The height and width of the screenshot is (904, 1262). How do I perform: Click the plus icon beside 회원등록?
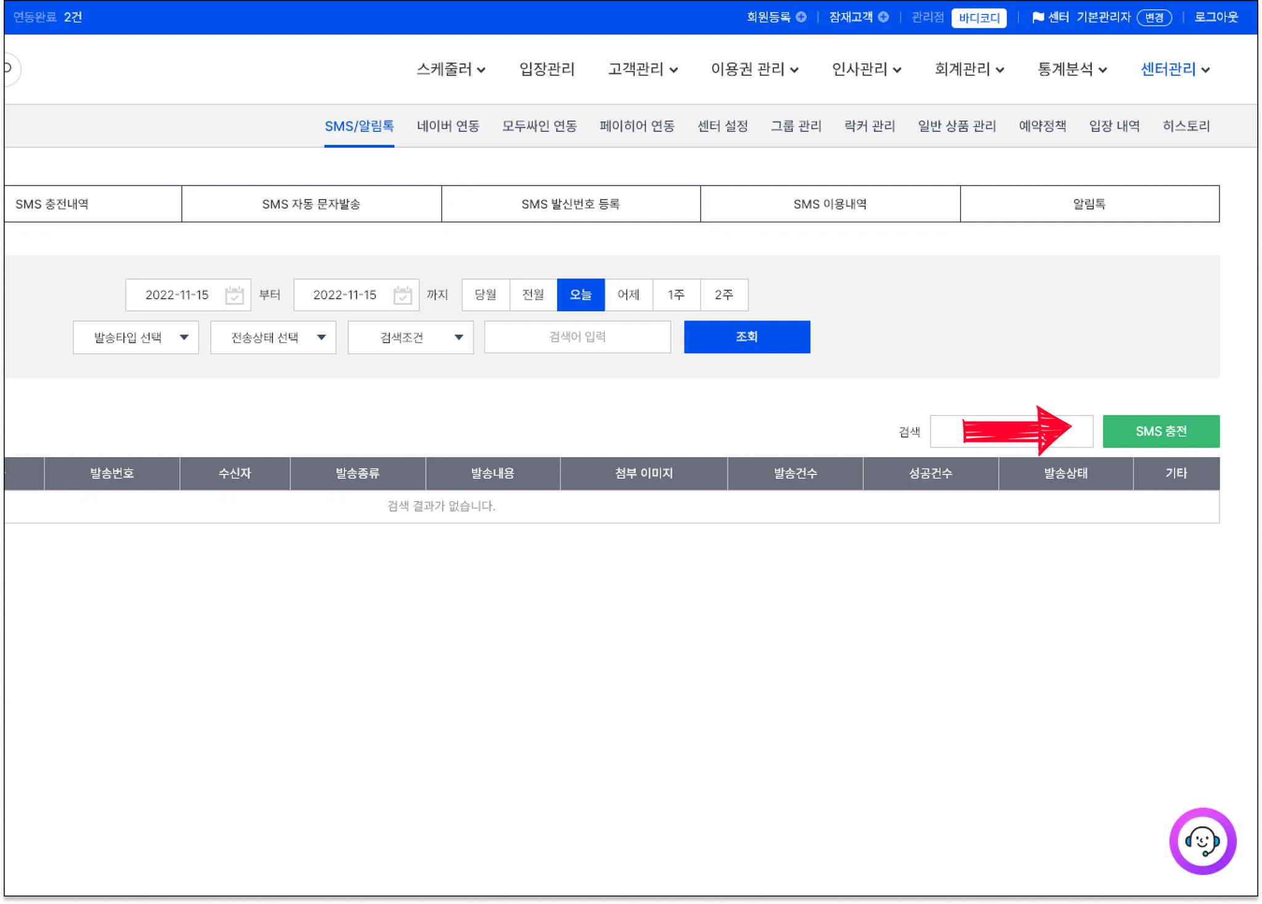(x=801, y=17)
